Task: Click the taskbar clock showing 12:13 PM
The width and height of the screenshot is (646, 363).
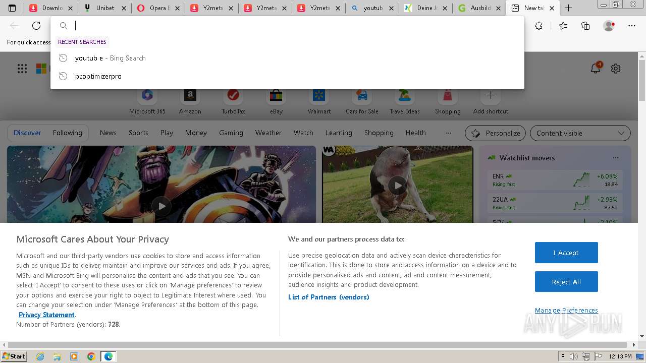Action: (x=620, y=356)
